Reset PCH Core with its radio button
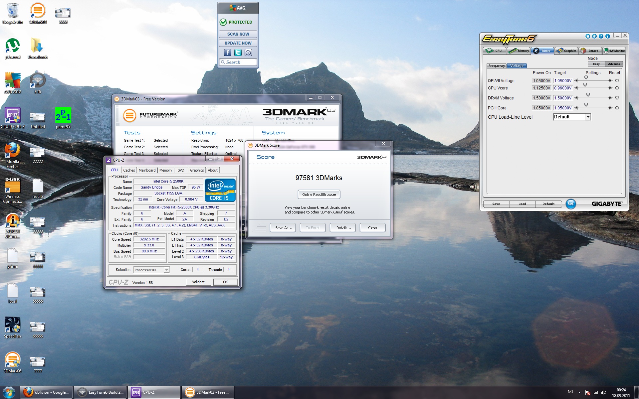The height and width of the screenshot is (399, 639). click(x=617, y=108)
